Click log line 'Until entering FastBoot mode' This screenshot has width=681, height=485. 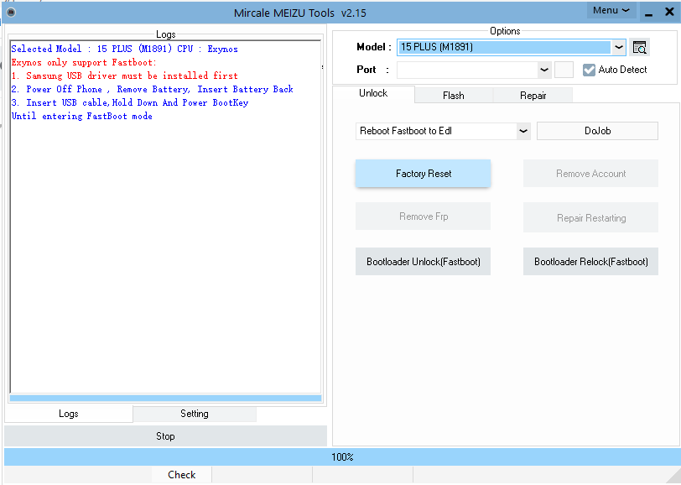pyautogui.click(x=81, y=116)
